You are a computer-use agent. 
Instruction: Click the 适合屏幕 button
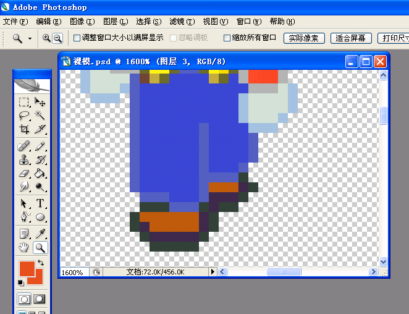click(x=351, y=38)
